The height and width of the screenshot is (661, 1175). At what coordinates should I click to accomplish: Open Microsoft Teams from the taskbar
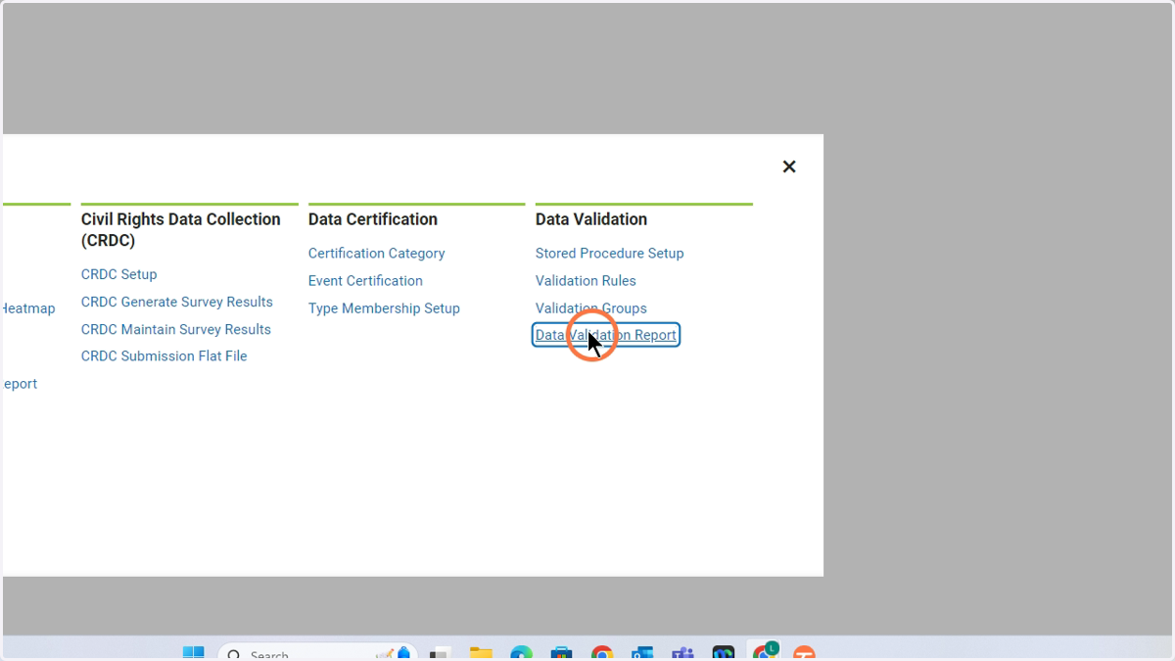[x=682, y=653]
